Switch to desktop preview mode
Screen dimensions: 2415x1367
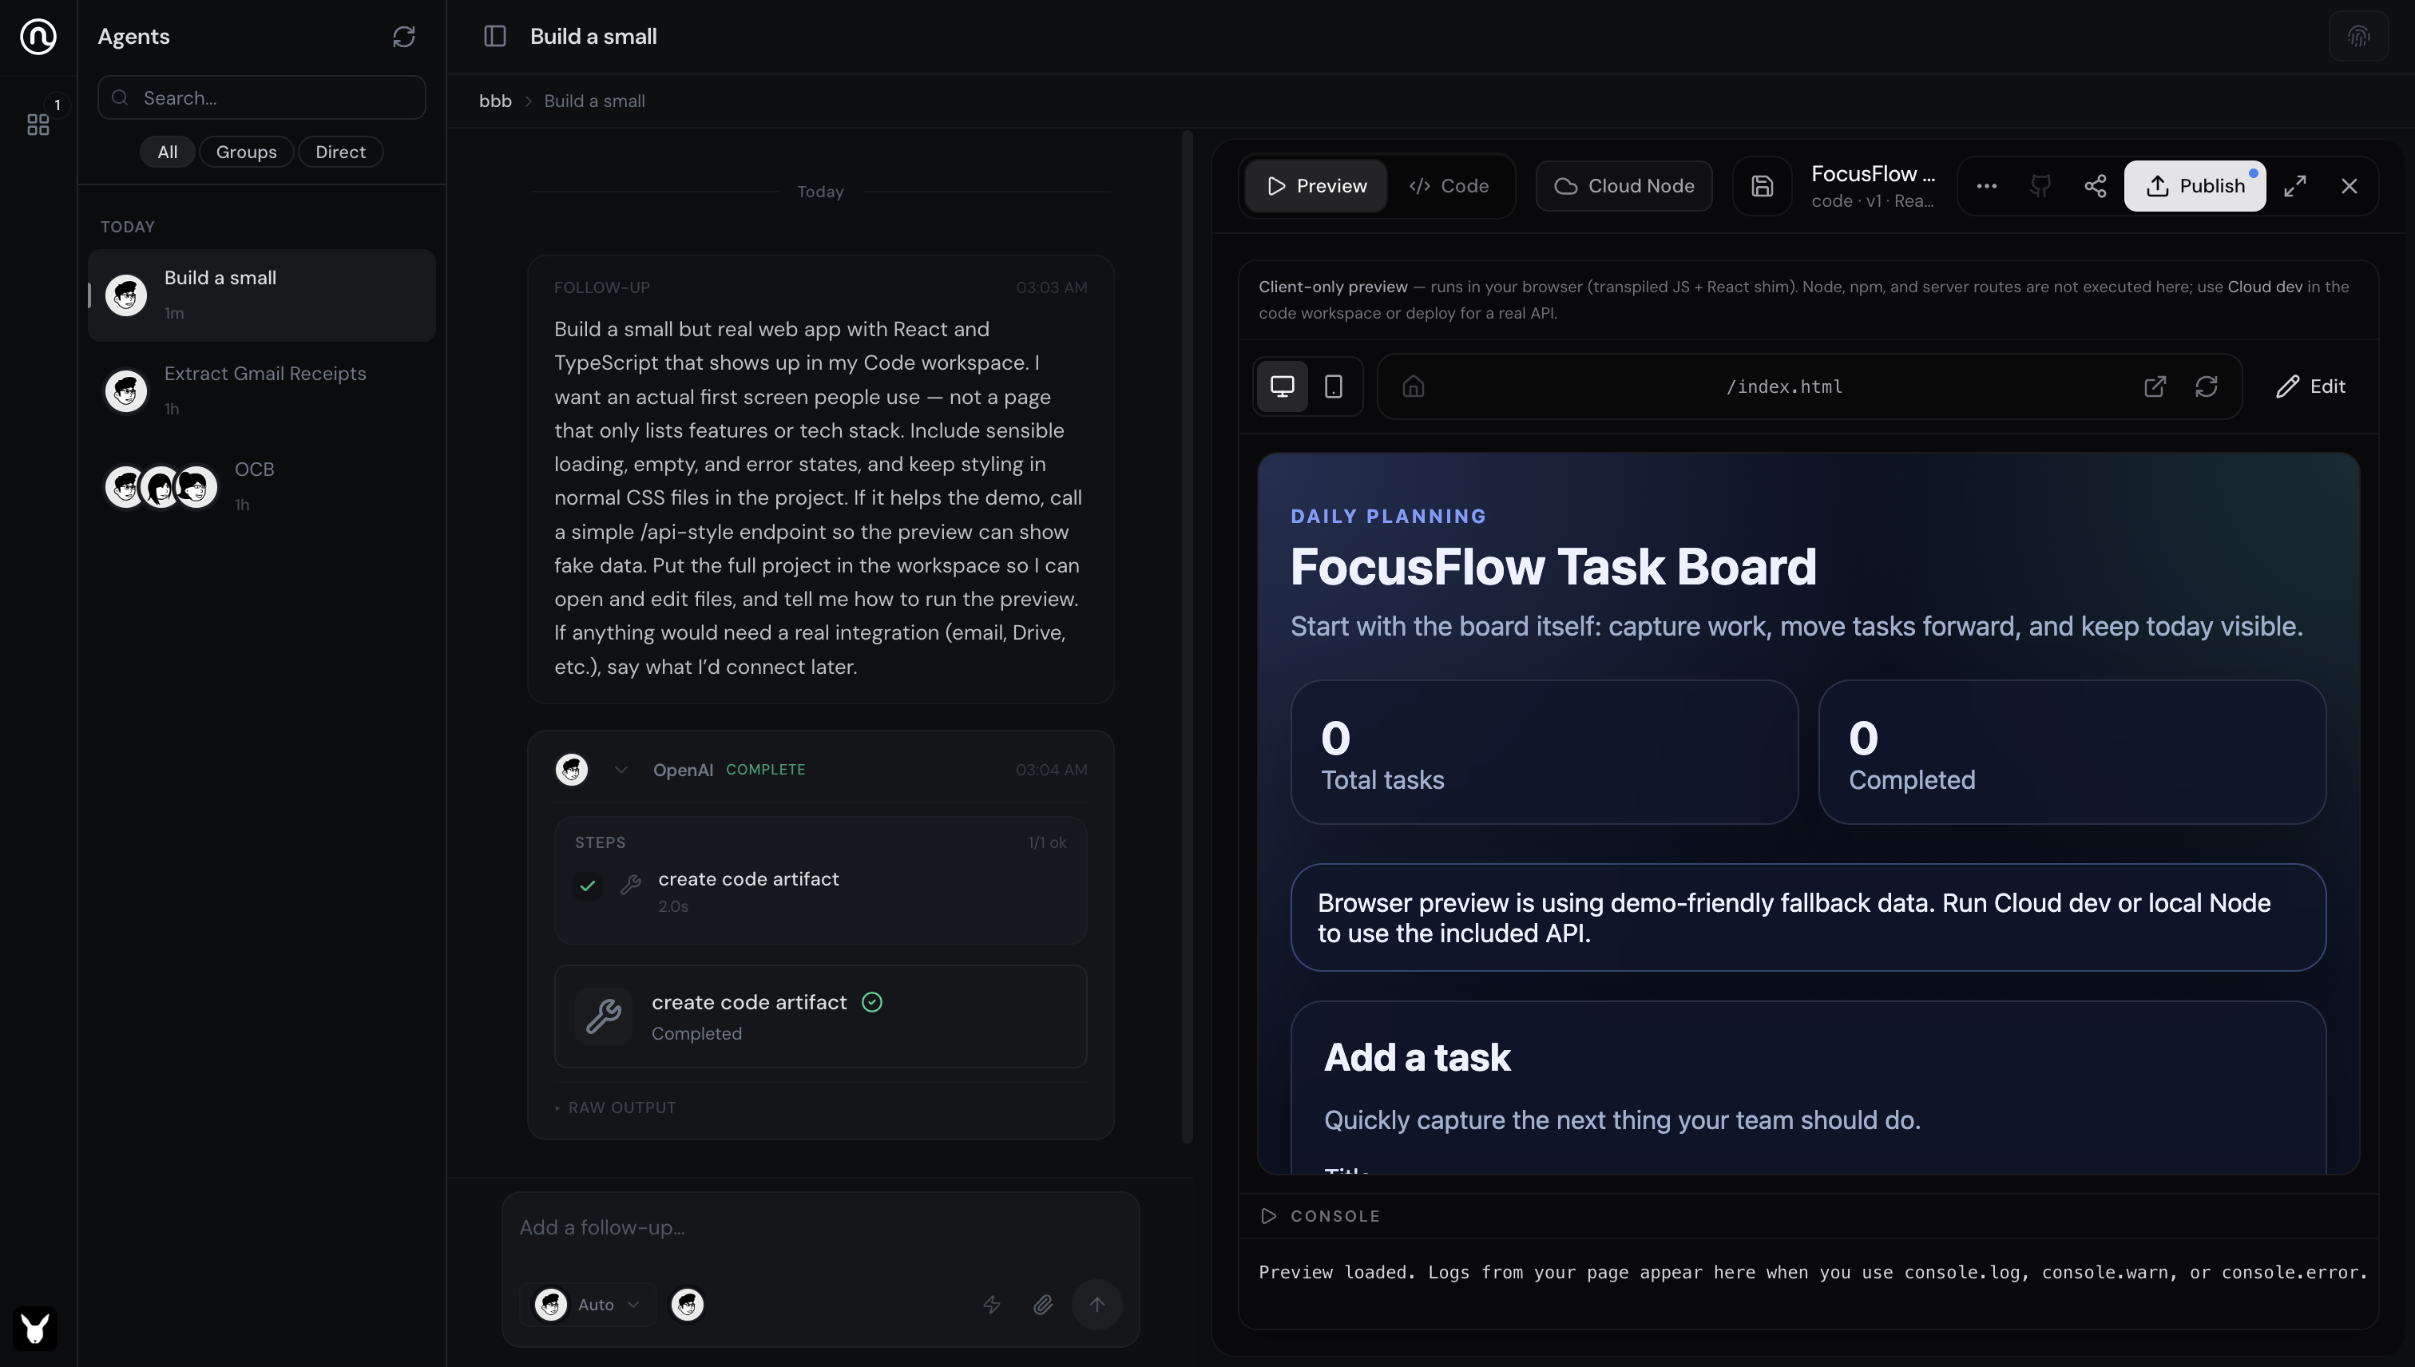(1282, 386)
